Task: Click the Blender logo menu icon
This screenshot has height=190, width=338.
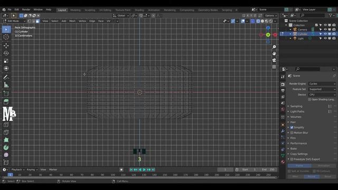Action: pyautogui.click(x=4, y=9)
